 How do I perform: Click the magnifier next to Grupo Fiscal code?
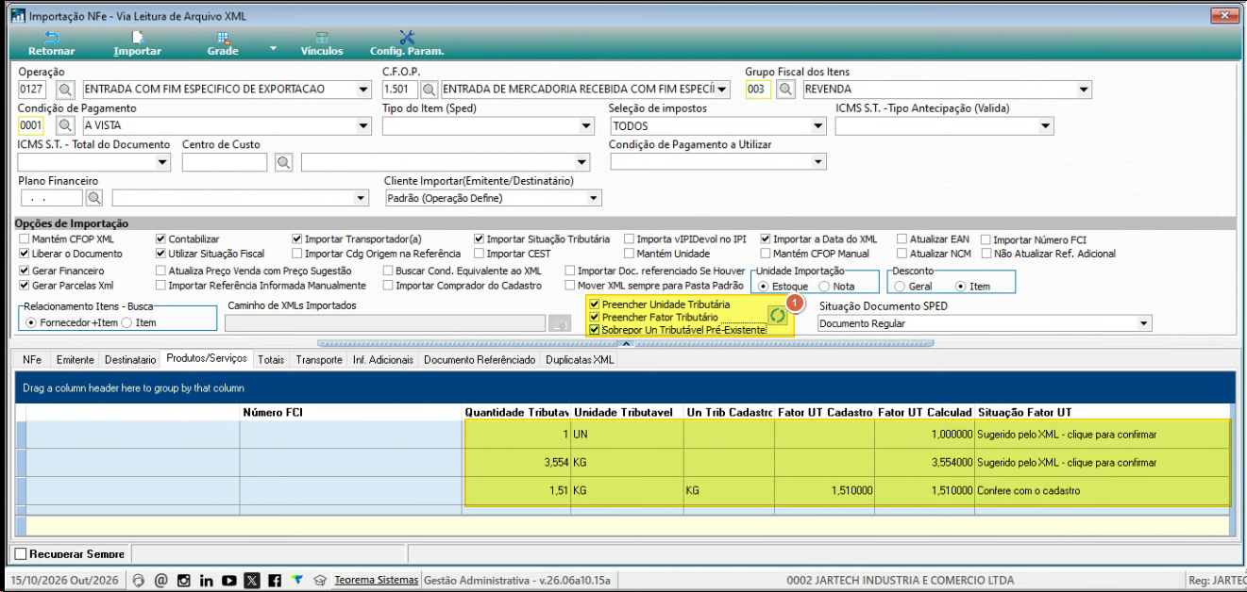point(785,90)
